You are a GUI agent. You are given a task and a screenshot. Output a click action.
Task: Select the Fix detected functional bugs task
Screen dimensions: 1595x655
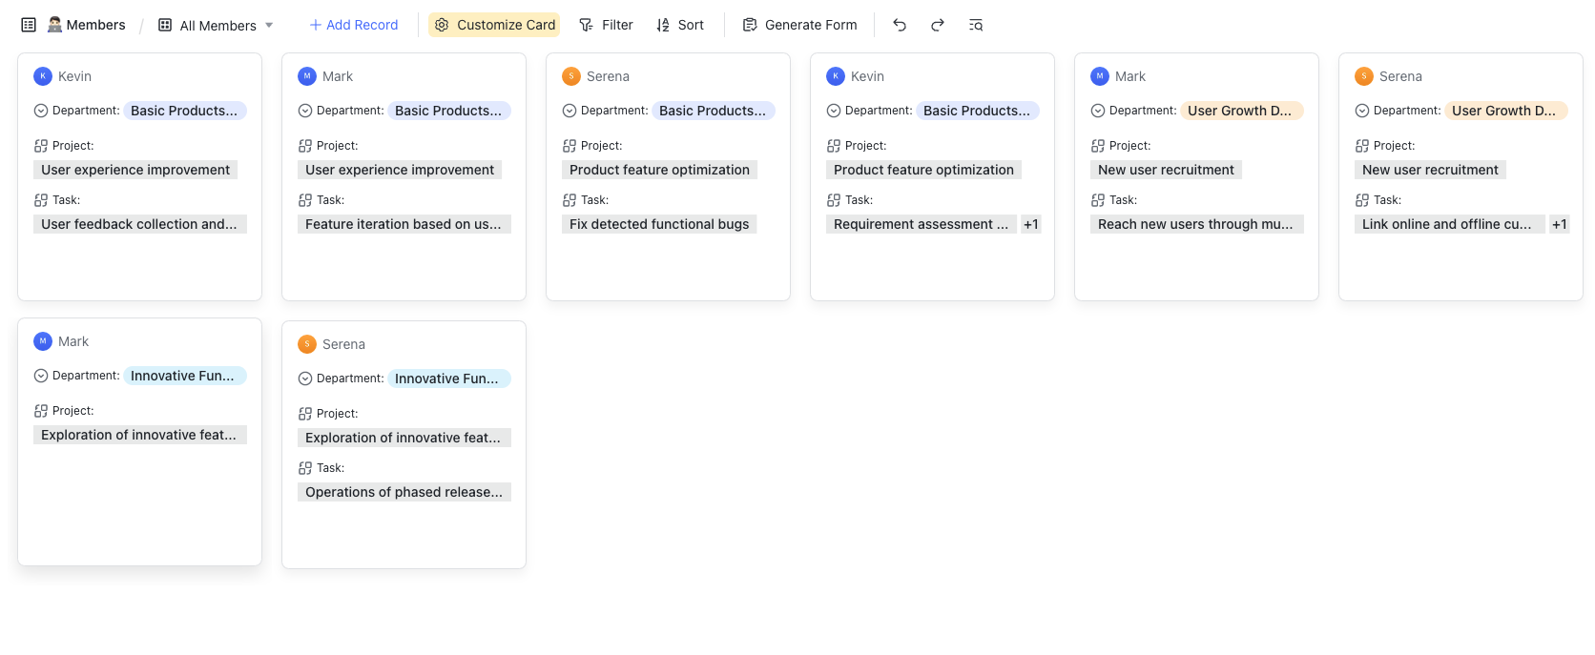(x=659, y=224)
